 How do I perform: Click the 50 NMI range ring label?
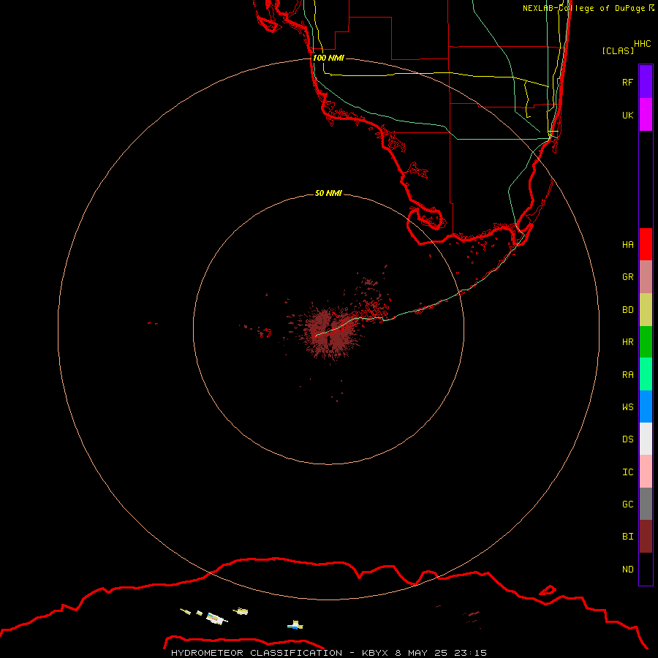pyautogui.click(x=328, y=193)
